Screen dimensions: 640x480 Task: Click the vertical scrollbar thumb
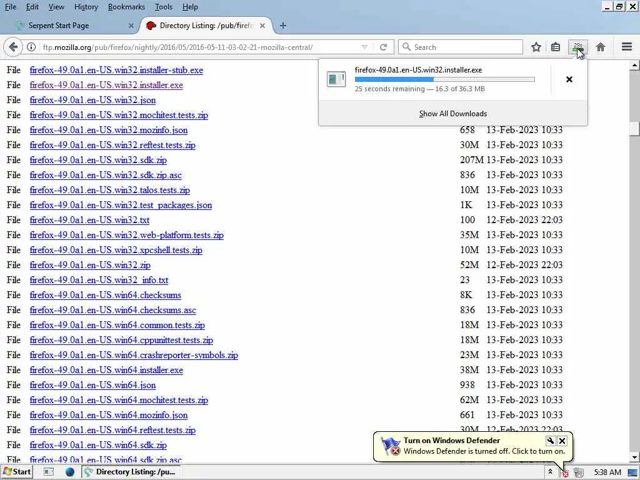(634, 129)
